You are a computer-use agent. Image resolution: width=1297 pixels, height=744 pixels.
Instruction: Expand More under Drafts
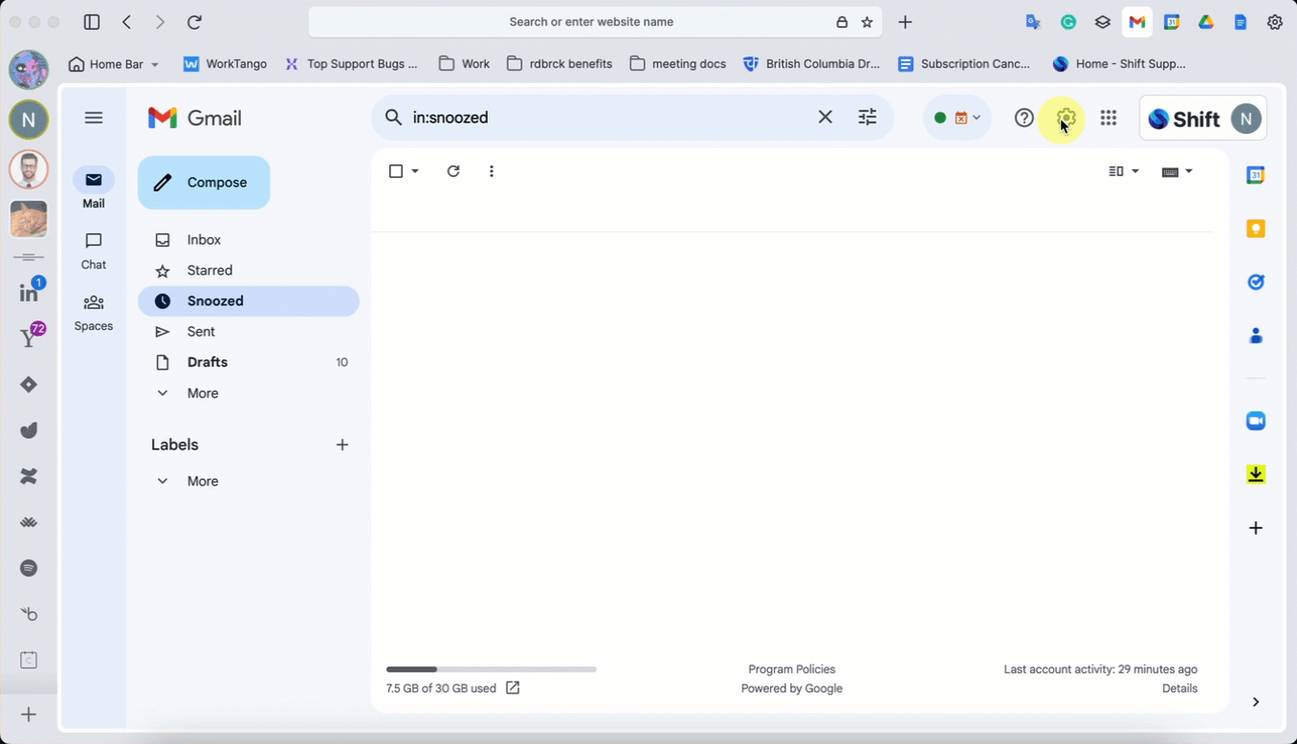point(203,393)
